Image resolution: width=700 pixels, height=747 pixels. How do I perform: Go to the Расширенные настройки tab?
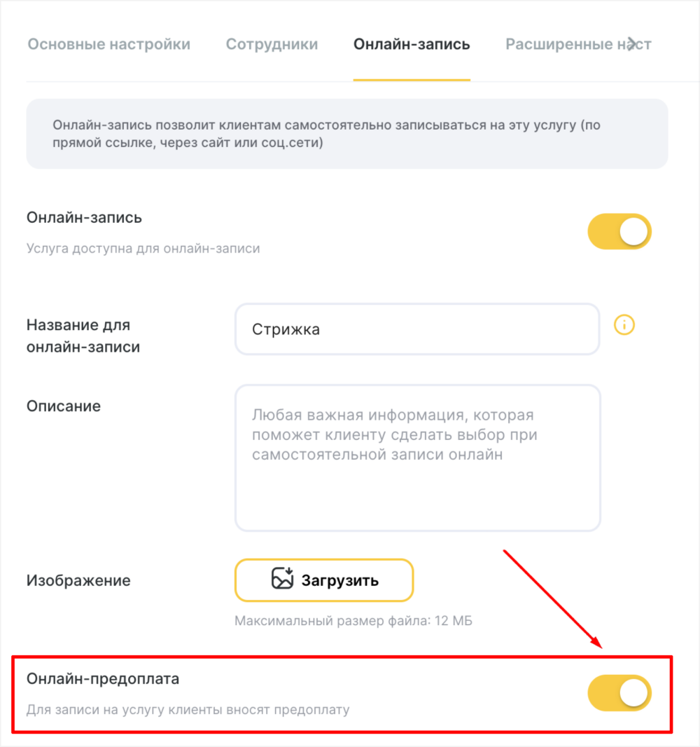tap(578, 44)
